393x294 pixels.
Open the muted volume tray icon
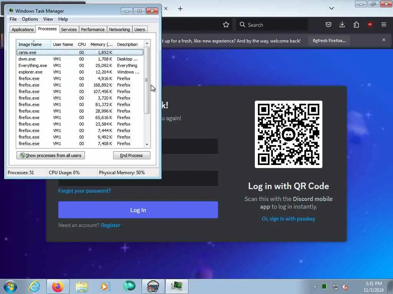345,287
